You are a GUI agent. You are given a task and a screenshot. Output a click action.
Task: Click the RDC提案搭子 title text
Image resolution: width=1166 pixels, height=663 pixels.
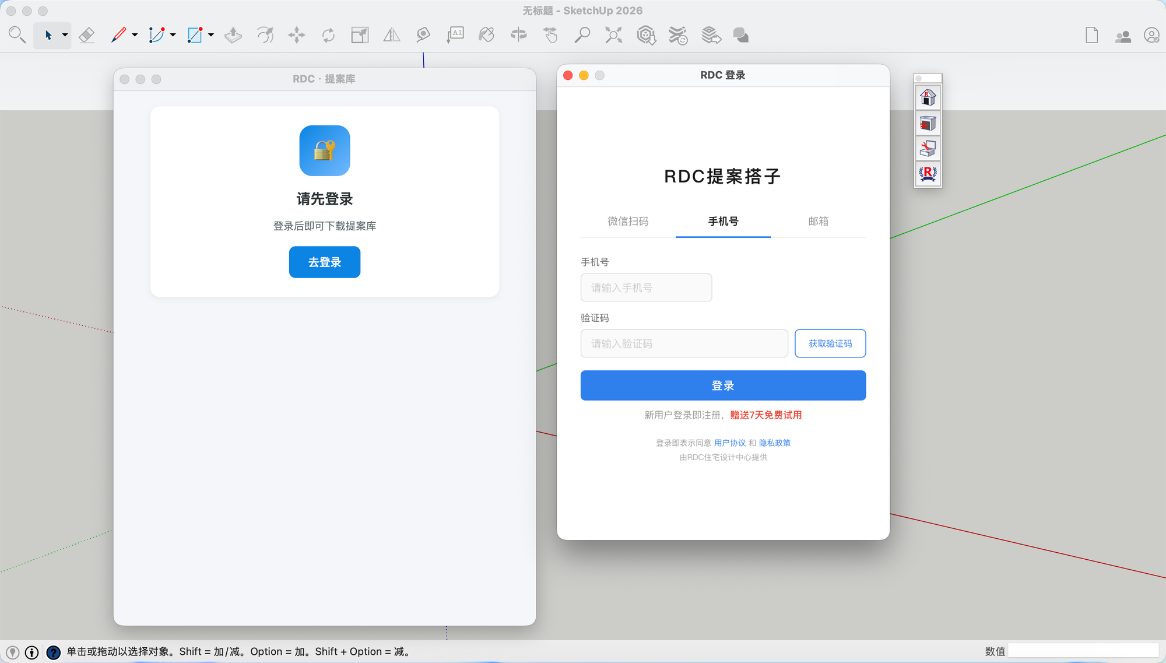click(x=723, y=176)
